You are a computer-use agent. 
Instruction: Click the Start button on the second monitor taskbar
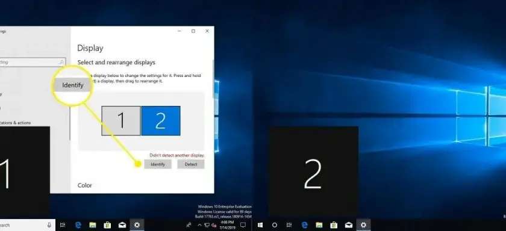click(260, 225)
